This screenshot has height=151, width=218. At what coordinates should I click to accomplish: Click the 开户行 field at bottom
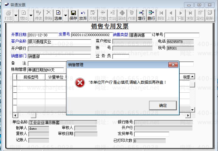pyautogui.click(x=163, y=128)
